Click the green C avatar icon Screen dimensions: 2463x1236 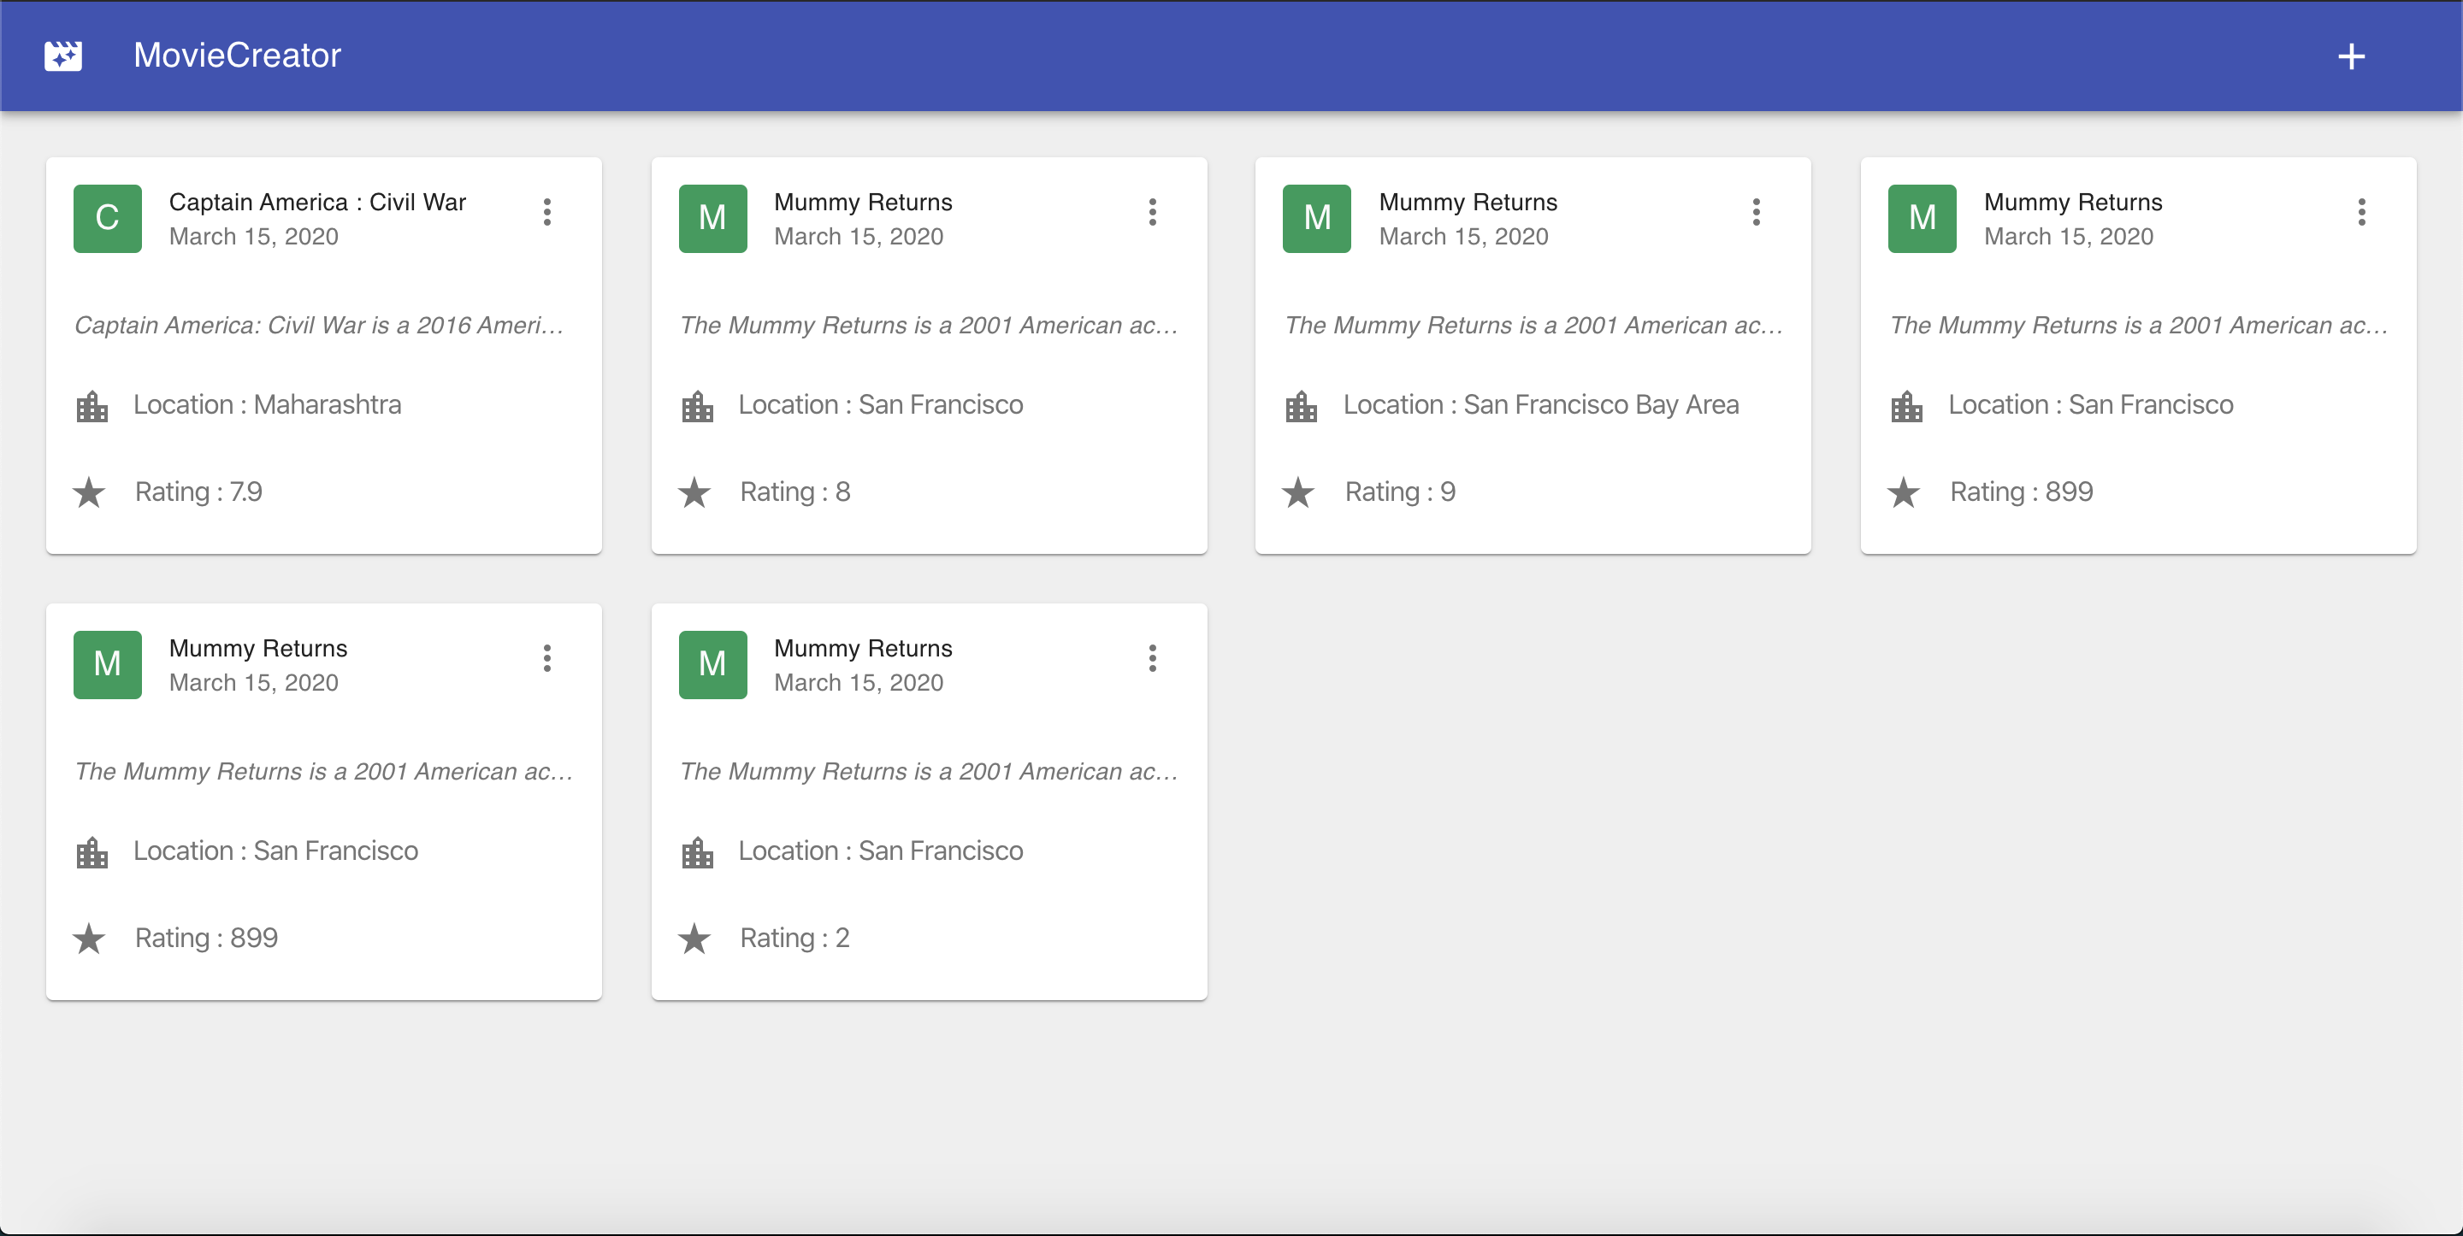[107, 218]
